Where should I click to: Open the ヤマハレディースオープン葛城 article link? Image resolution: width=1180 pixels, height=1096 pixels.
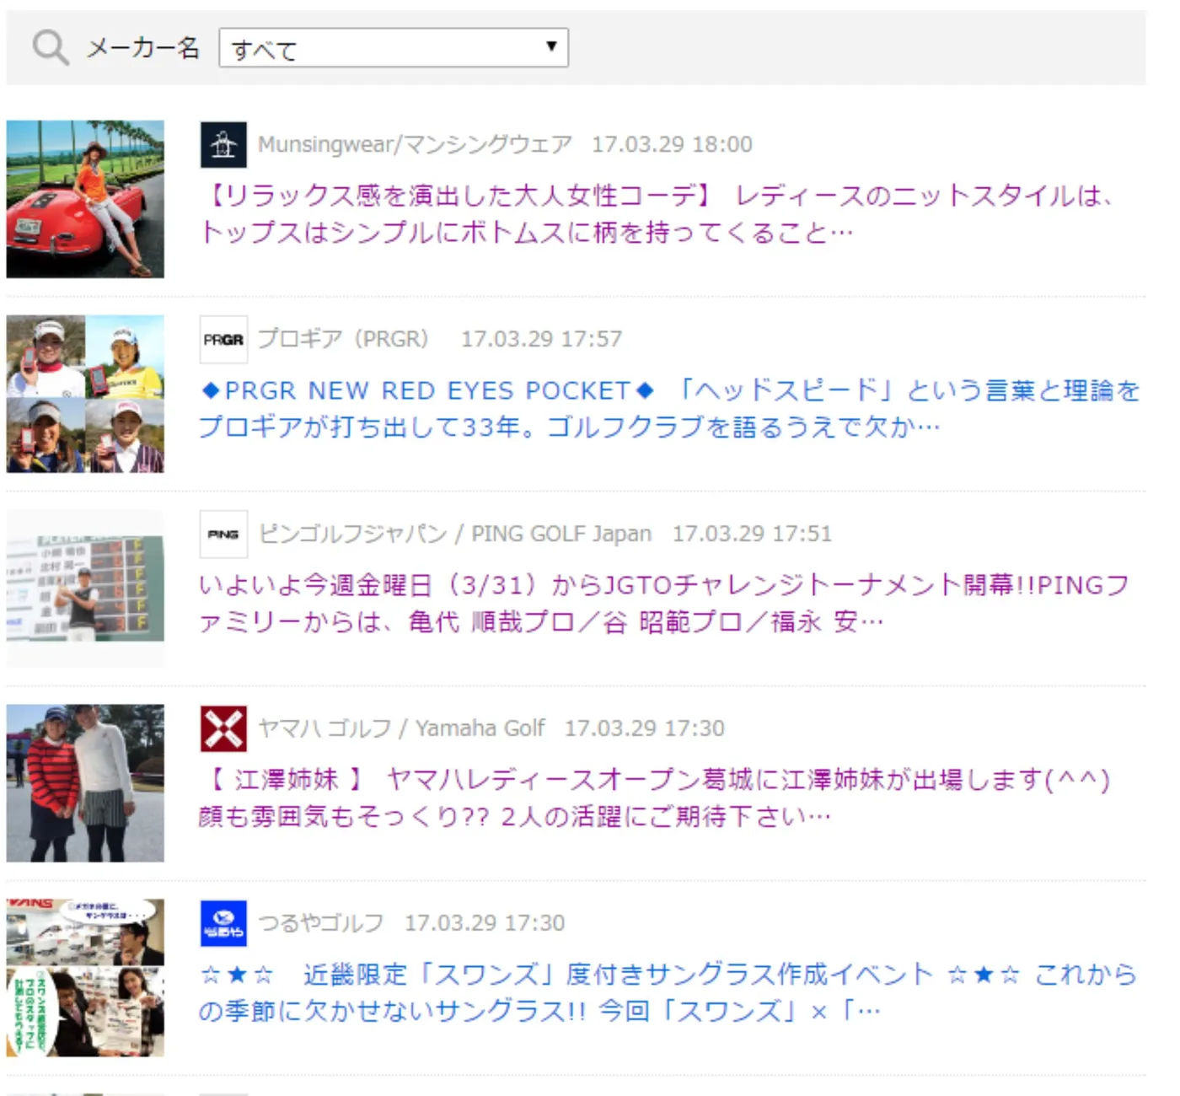pos(654,798)
